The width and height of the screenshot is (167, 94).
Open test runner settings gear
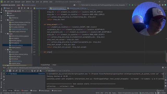point(41,71)
